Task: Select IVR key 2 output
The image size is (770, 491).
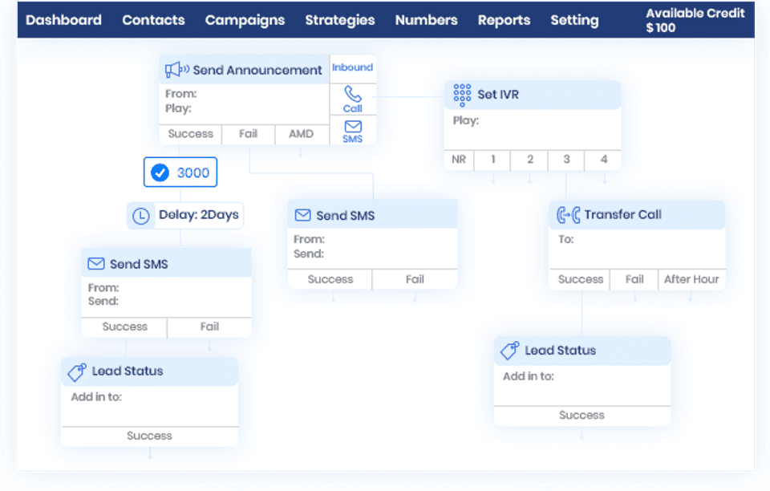Action: tap(530, 160)
